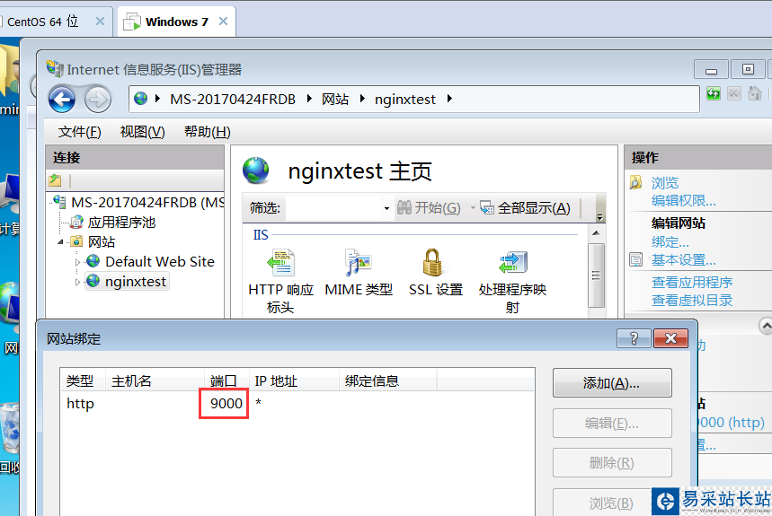This screenshot has width=772, height=516.
Task: Close the CentOS 64 位 tab
Action: point(100,22)
